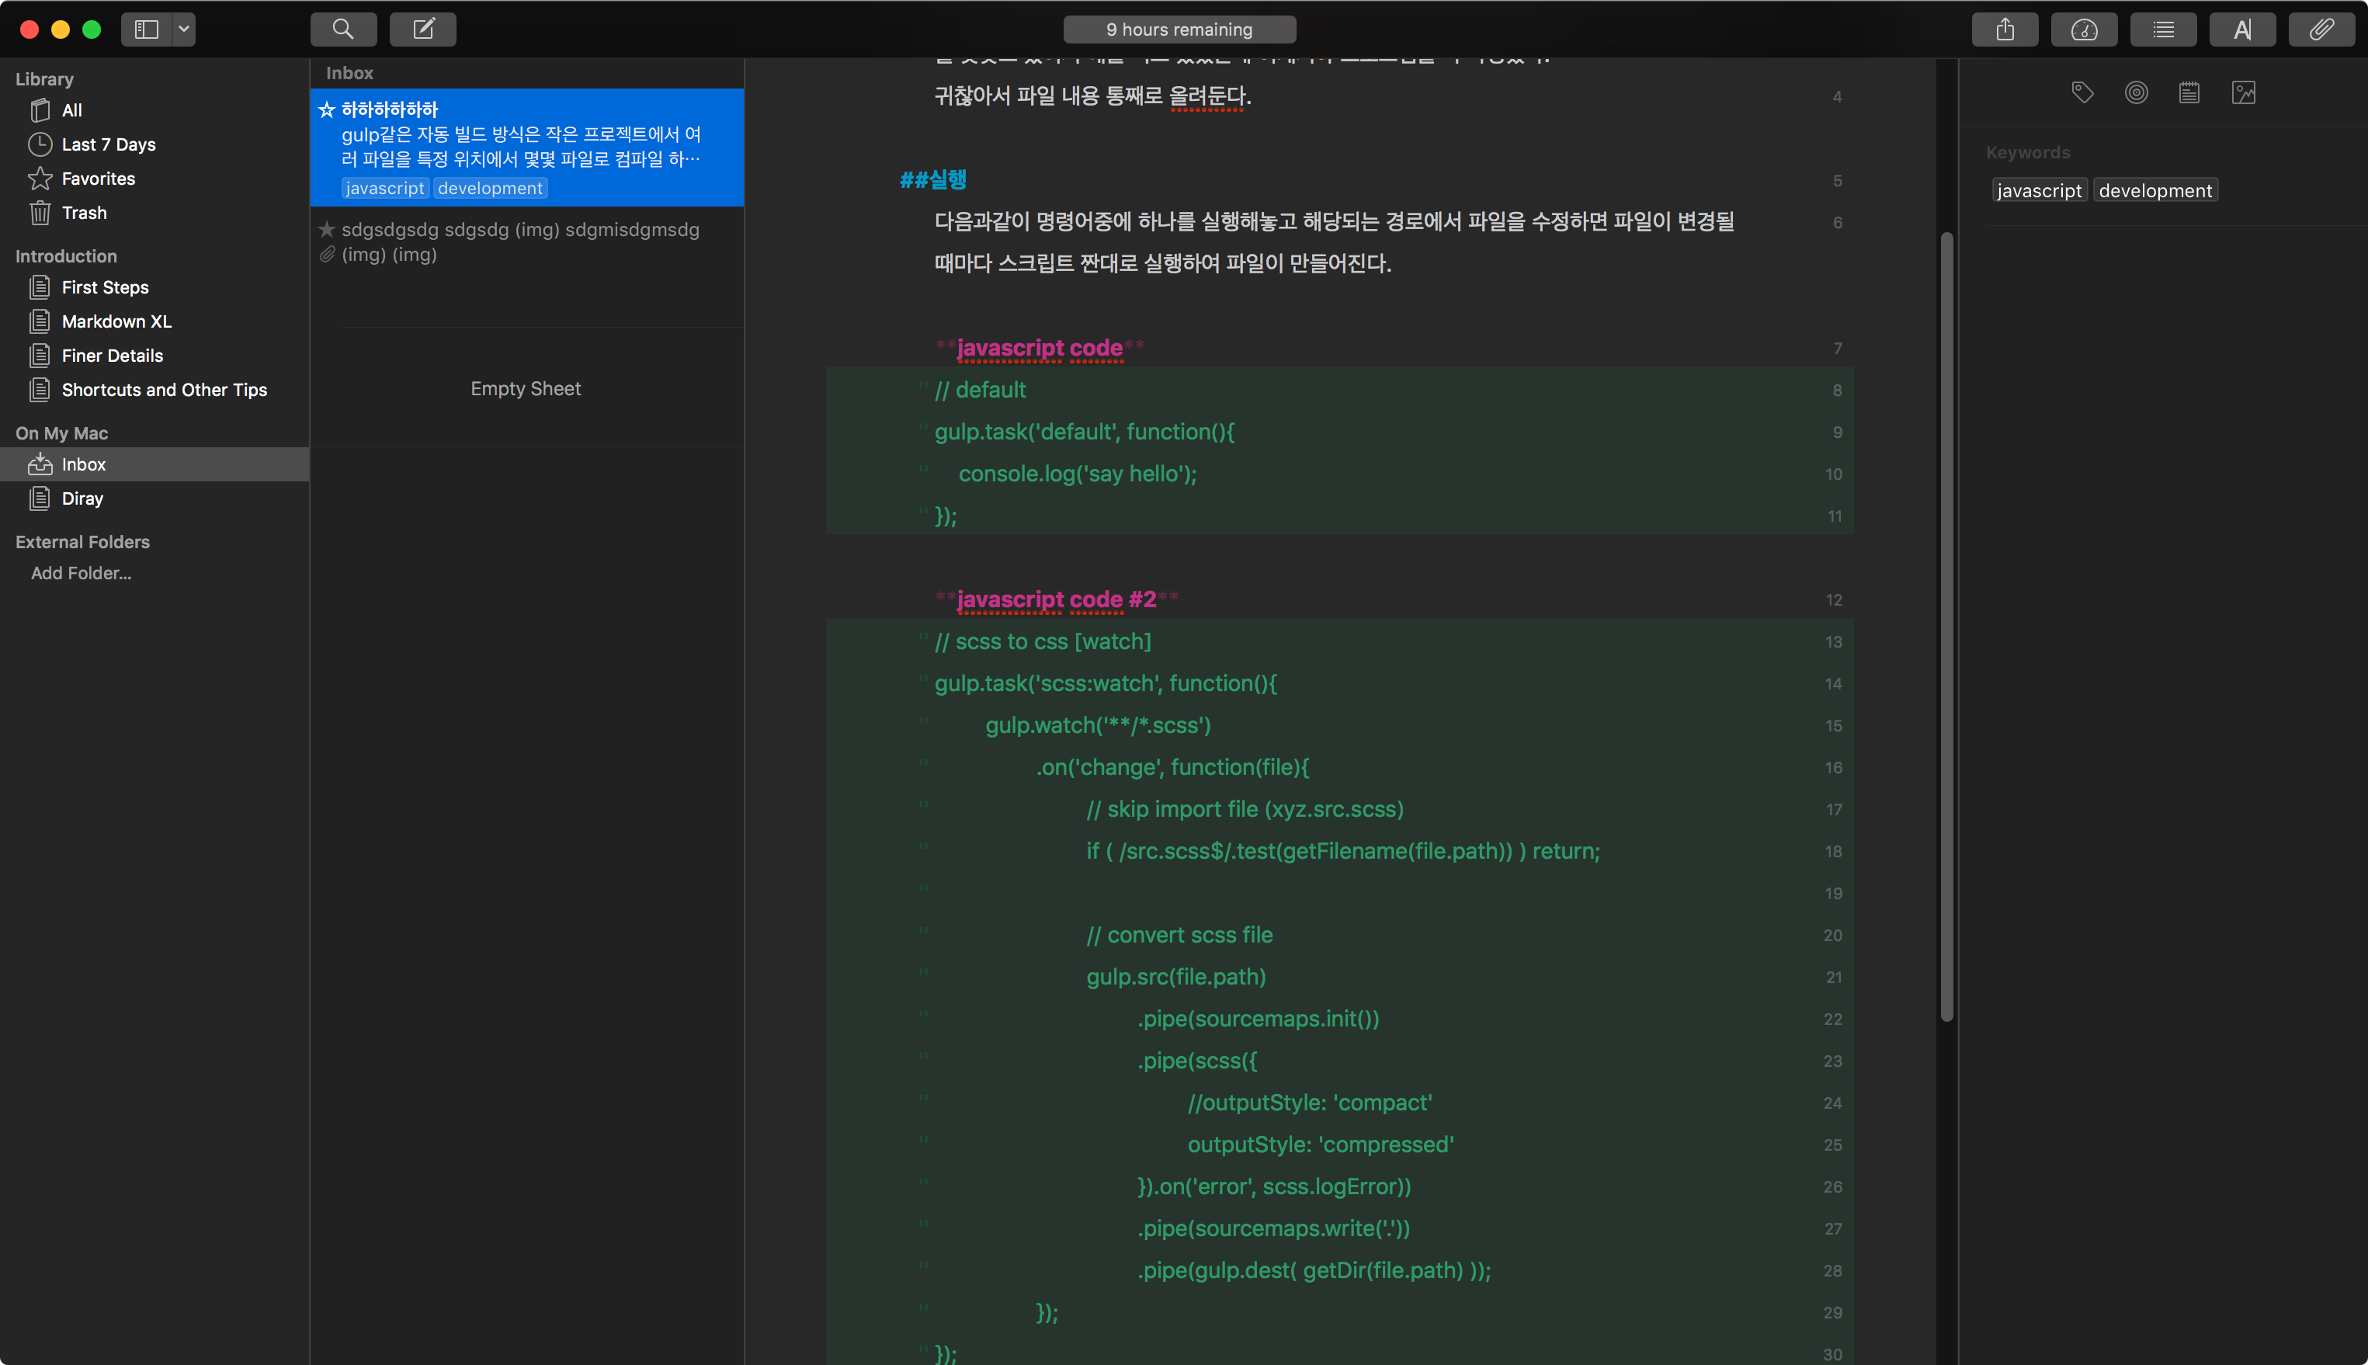Select the writing goal target icon
2368x1365 pixels.
pos(2137,92)
